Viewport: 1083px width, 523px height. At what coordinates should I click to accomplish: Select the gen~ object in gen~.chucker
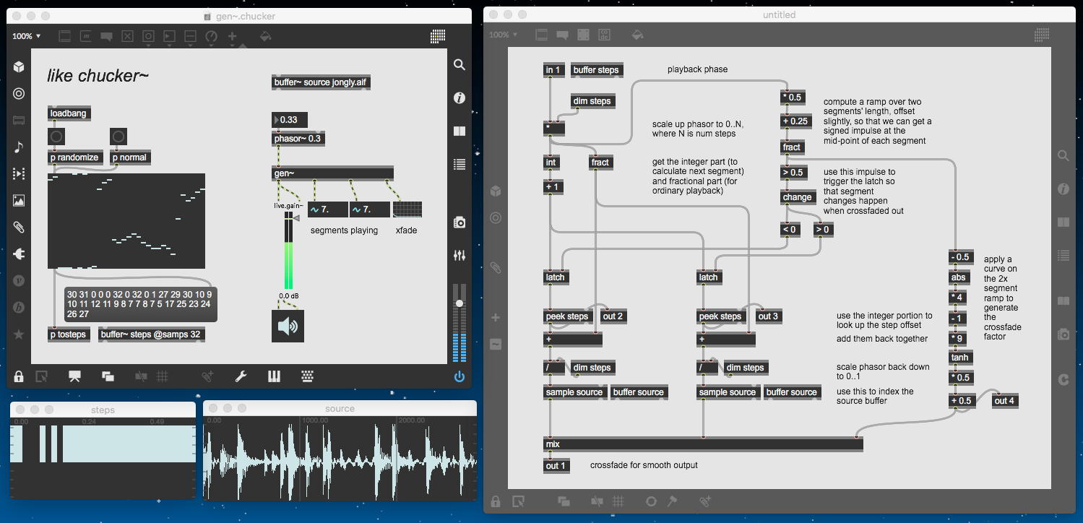coord(333,173)
